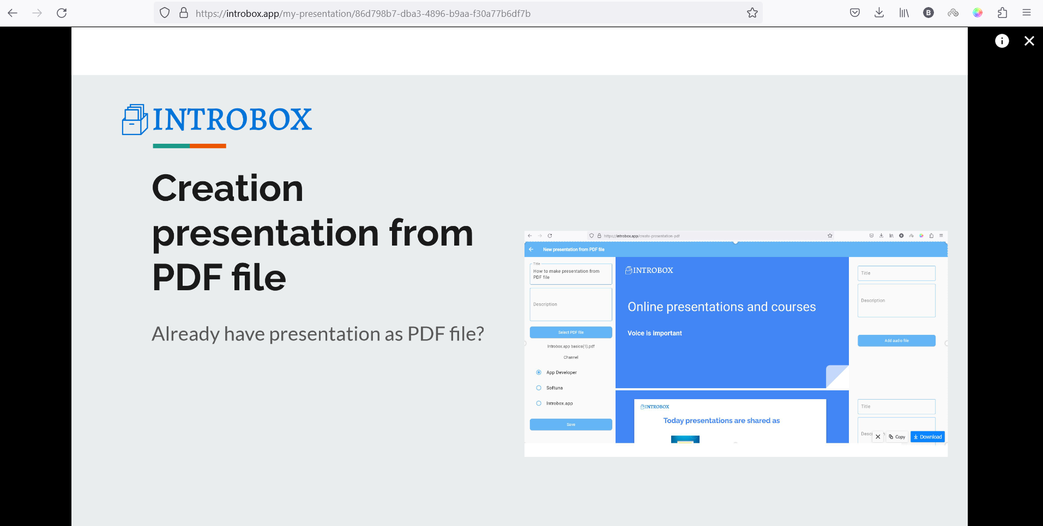This screenshot has height=526, width=1043.
Task: Show presentation info with the i icon
Action: coord(1002,41)
